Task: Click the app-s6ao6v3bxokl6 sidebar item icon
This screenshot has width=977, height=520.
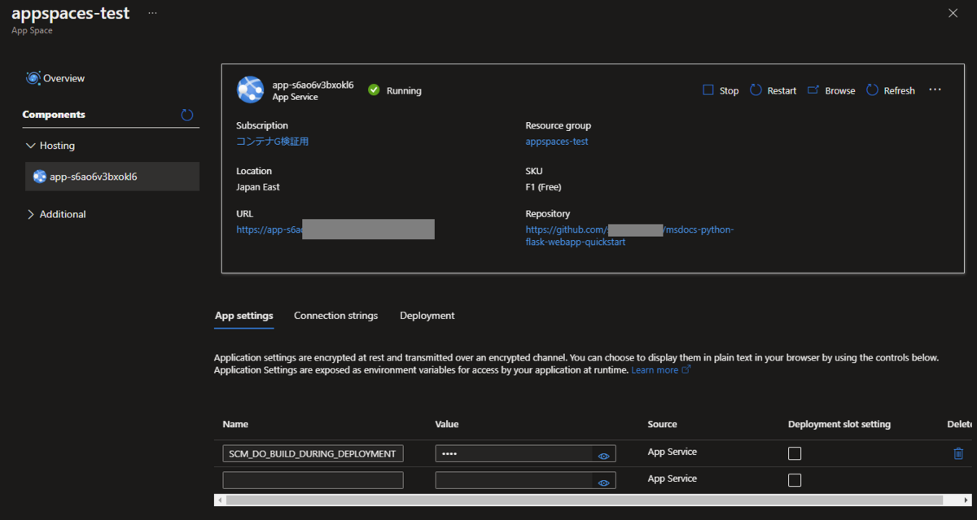Action: [39, 177]
